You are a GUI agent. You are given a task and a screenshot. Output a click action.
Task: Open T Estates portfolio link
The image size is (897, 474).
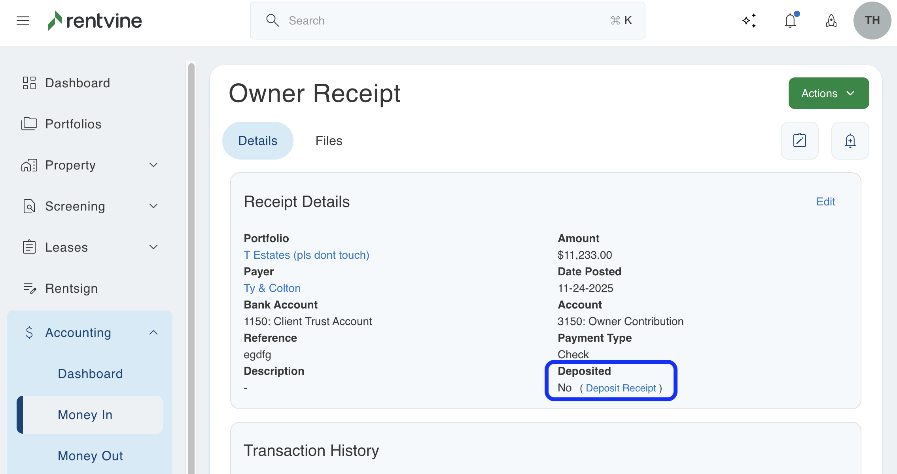[306, 255]
